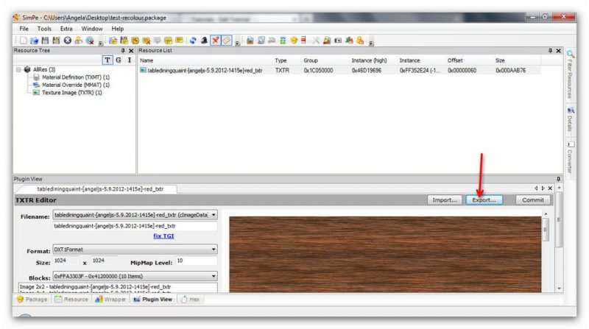Toggle the red X toolbar button
The width and height of the screenshot is (589, 329).
click(215, 40)
